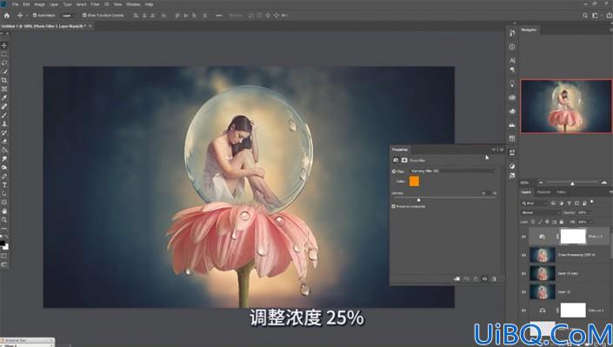Select the Photo Filter layer mask thumbnail
The width and height of the screenshot is (613, 347).
pos(573,237)
